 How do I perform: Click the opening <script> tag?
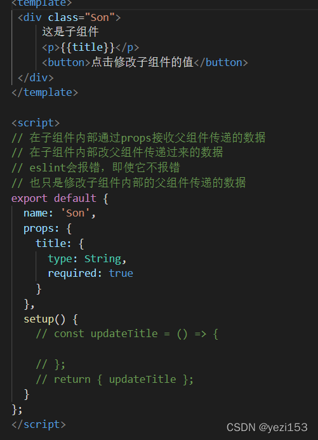(x=36, y=123)
